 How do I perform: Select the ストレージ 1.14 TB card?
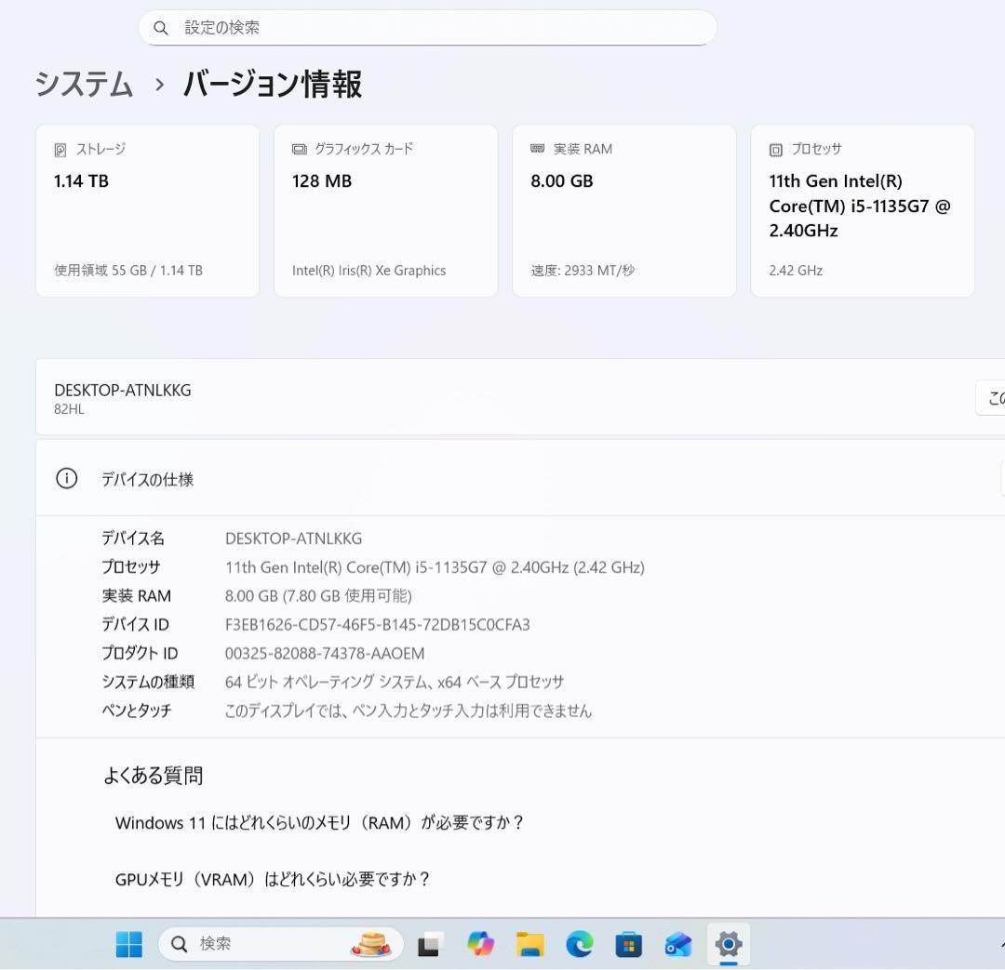[147, 210]
